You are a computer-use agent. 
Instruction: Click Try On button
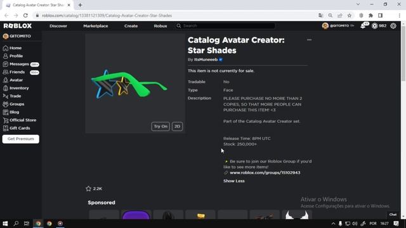[x=160, y=127]
